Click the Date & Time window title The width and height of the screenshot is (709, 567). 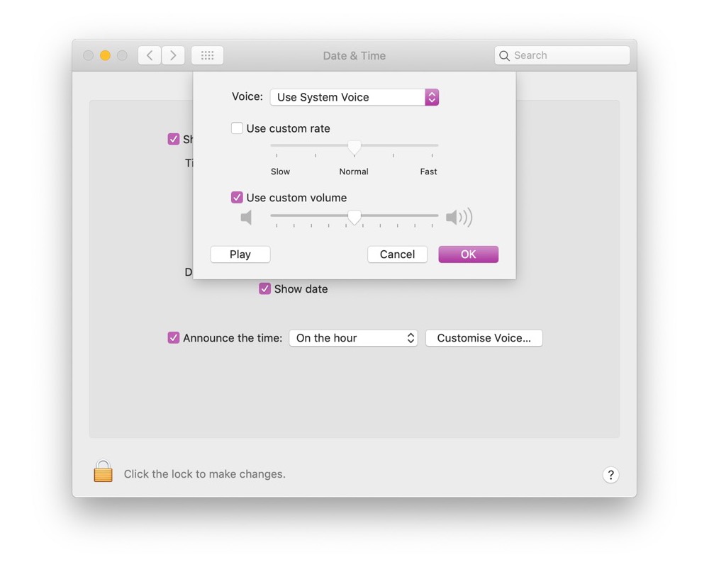tap(354, 55)
